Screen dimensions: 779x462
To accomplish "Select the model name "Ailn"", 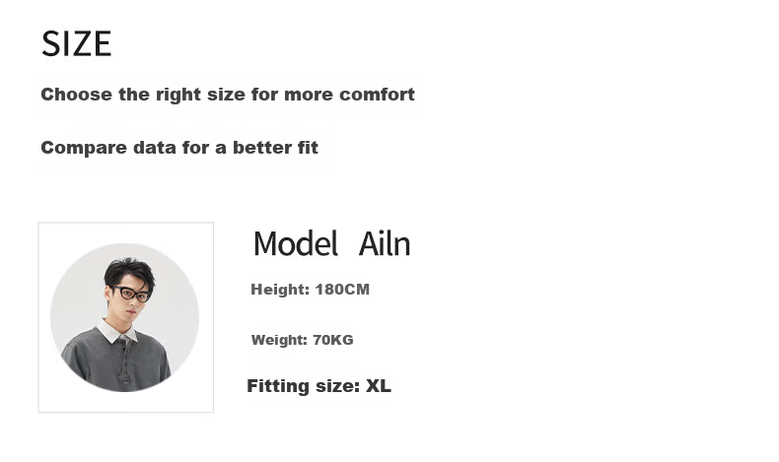I will pyautogui.click(x=385, y=243).
